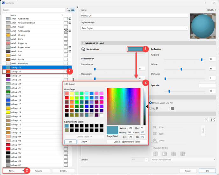Click the Metall - Nettinggjerde hatch preview box
219x175 pixels.
point(66,31)
